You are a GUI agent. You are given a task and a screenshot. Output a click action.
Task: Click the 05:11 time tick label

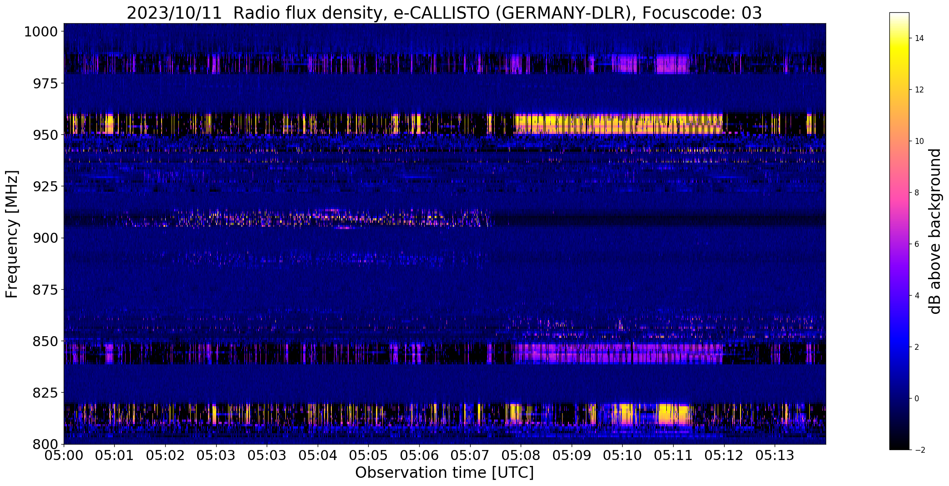pos(673,455)
